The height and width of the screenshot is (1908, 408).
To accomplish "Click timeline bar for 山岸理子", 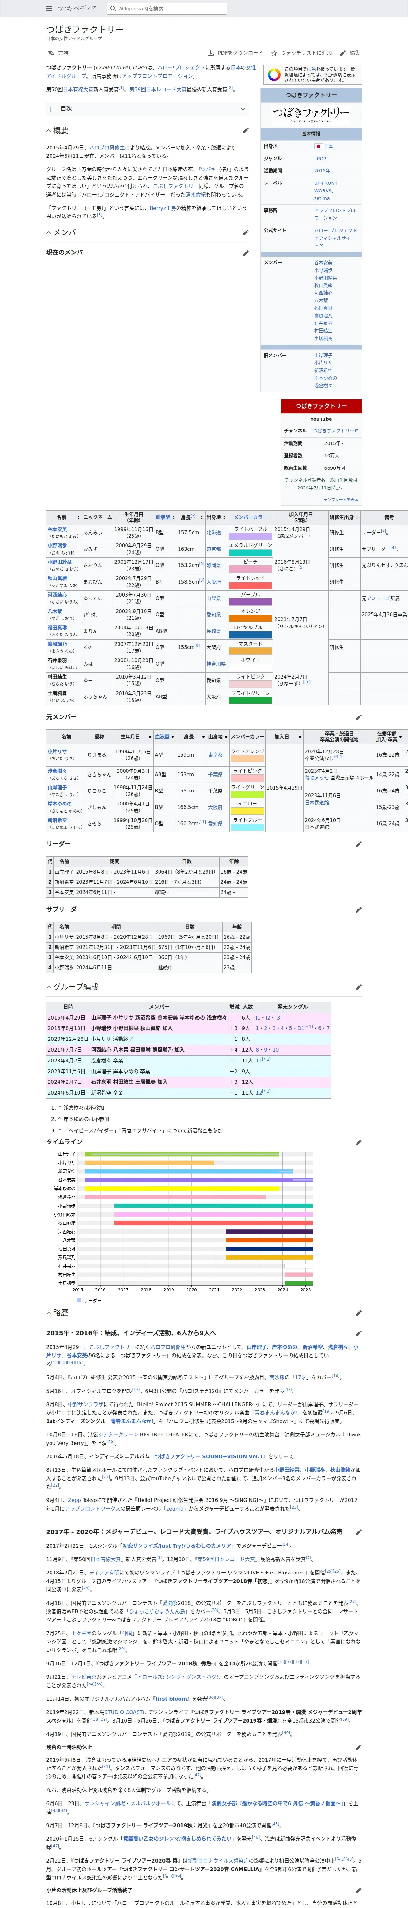I will [x=181, y=1154].
